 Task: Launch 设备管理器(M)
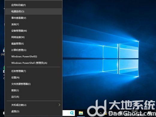tap(34, 31)
